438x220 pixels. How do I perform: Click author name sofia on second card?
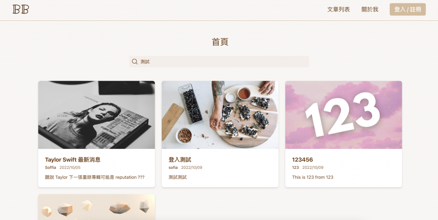173,168
